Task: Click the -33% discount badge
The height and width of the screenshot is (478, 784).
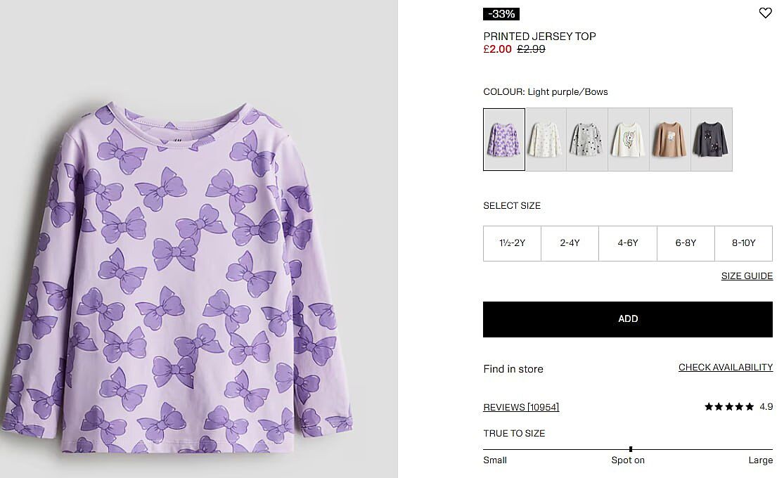Action: point(501,14)
